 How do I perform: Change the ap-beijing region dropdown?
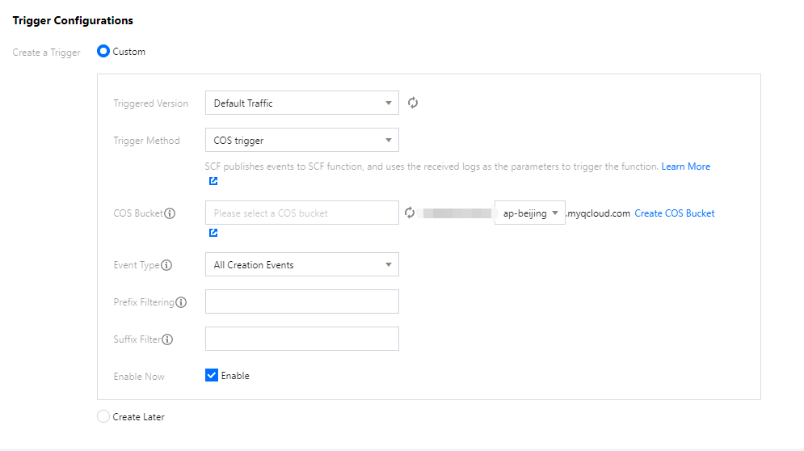pos(530,213)
